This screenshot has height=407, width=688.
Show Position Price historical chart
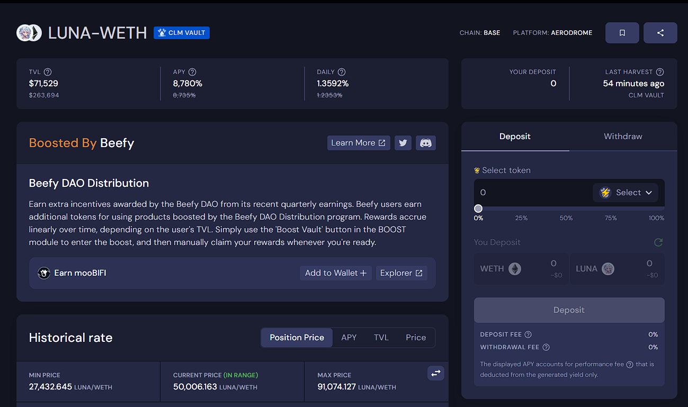click(x=297, y=338)
